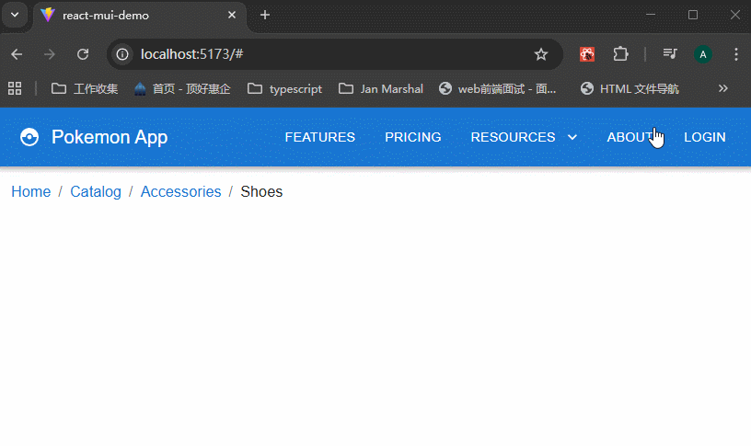Go to Pricing in the navbar
Screen dimensions: 751x446
click(412, 137)
